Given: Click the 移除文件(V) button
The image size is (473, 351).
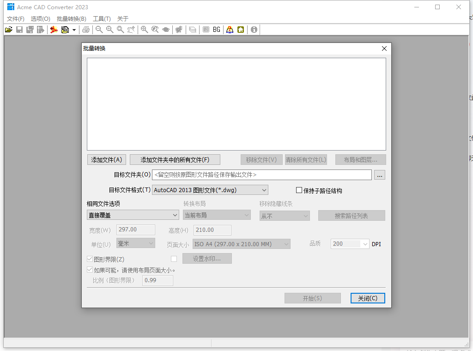Looking at the screenshot, I should (261, 160).
